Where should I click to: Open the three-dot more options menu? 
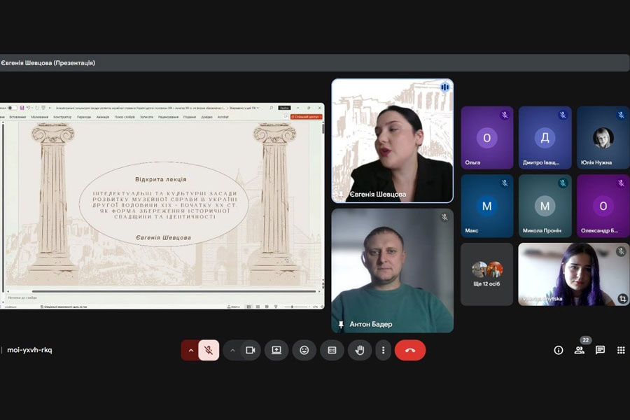[x=384, y=350]
